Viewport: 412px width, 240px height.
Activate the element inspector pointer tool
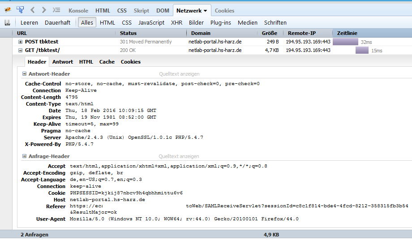pyautogui.click(x=20, y=10)
